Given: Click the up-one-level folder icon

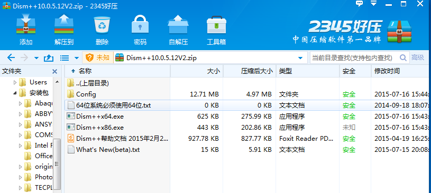Looking at the screenshot, I should click(x=48, y=58).
